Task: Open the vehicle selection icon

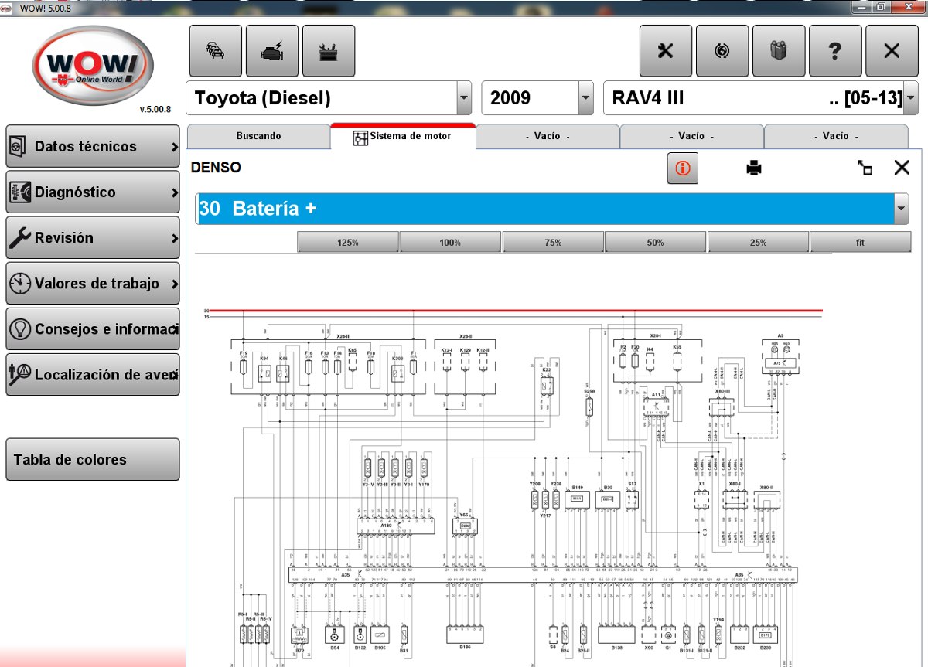Action: pyautogui.click(x=216, y=50)
